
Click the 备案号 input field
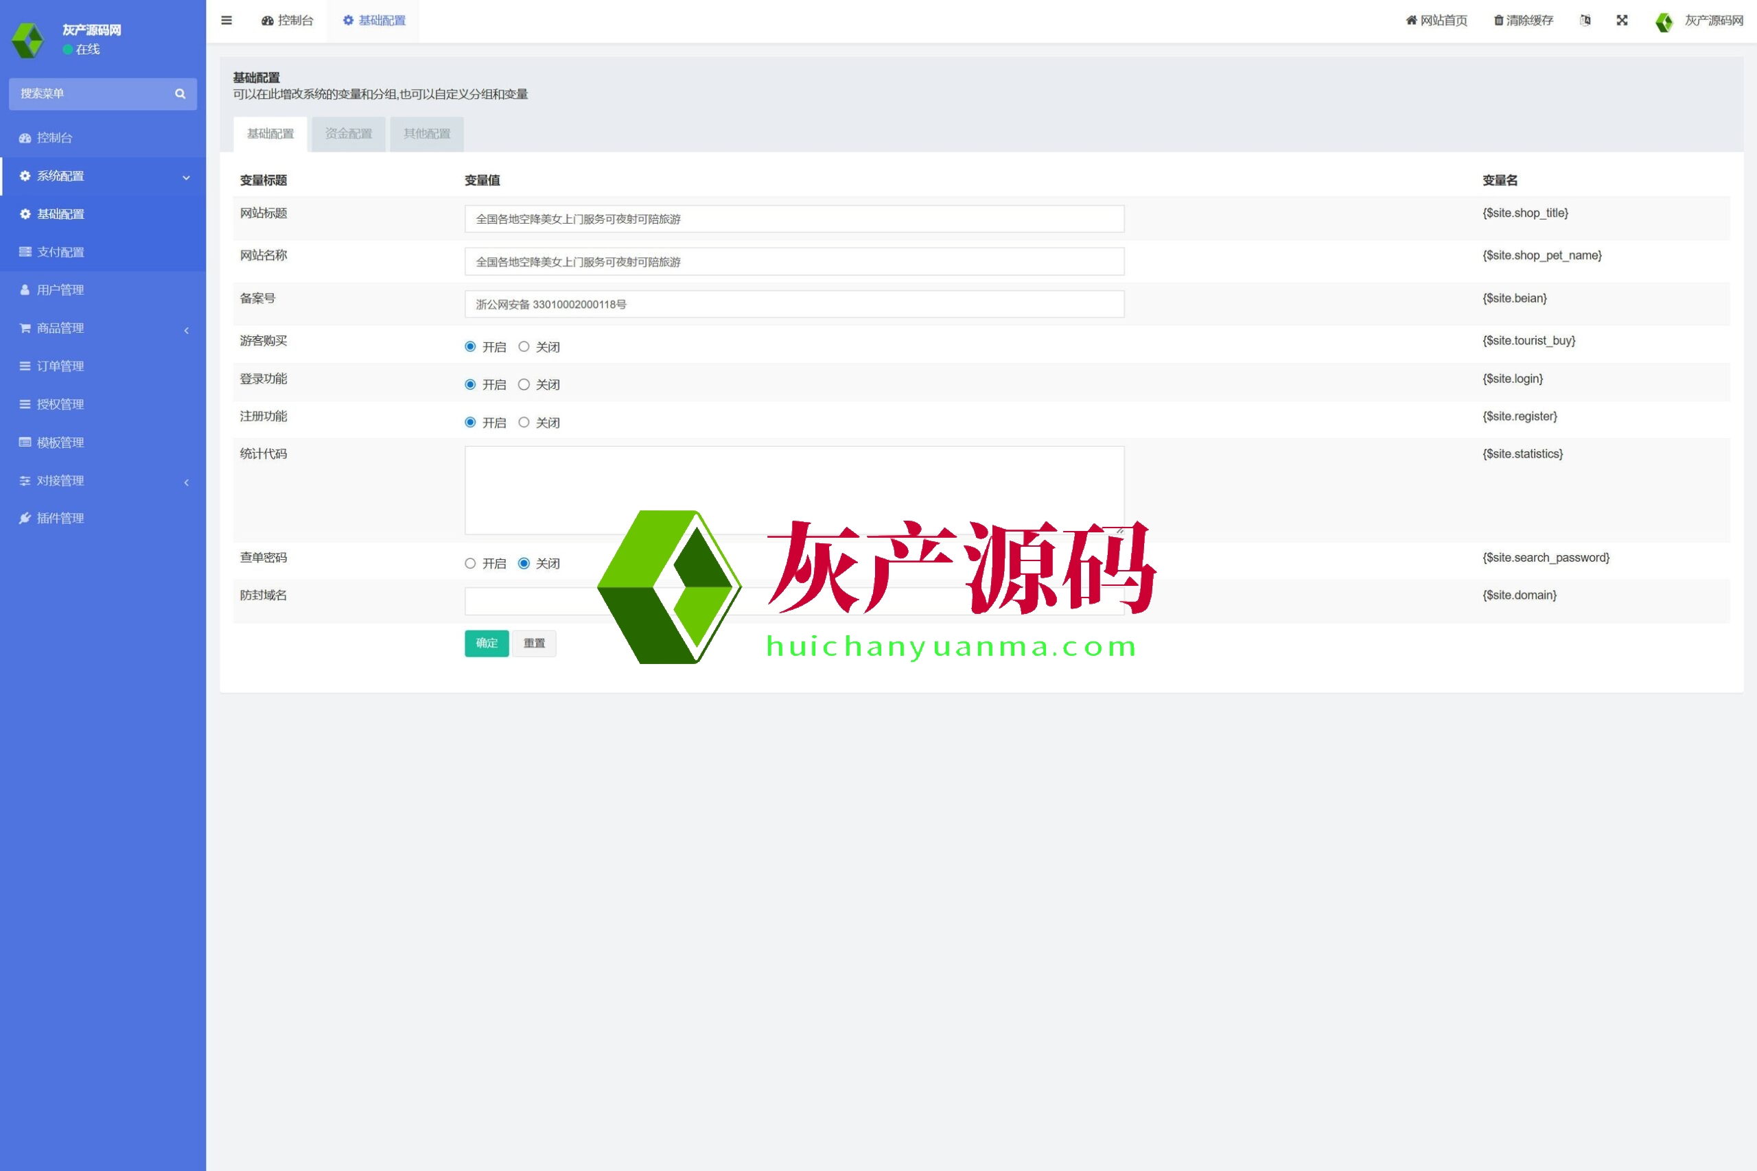coord(793,304)
